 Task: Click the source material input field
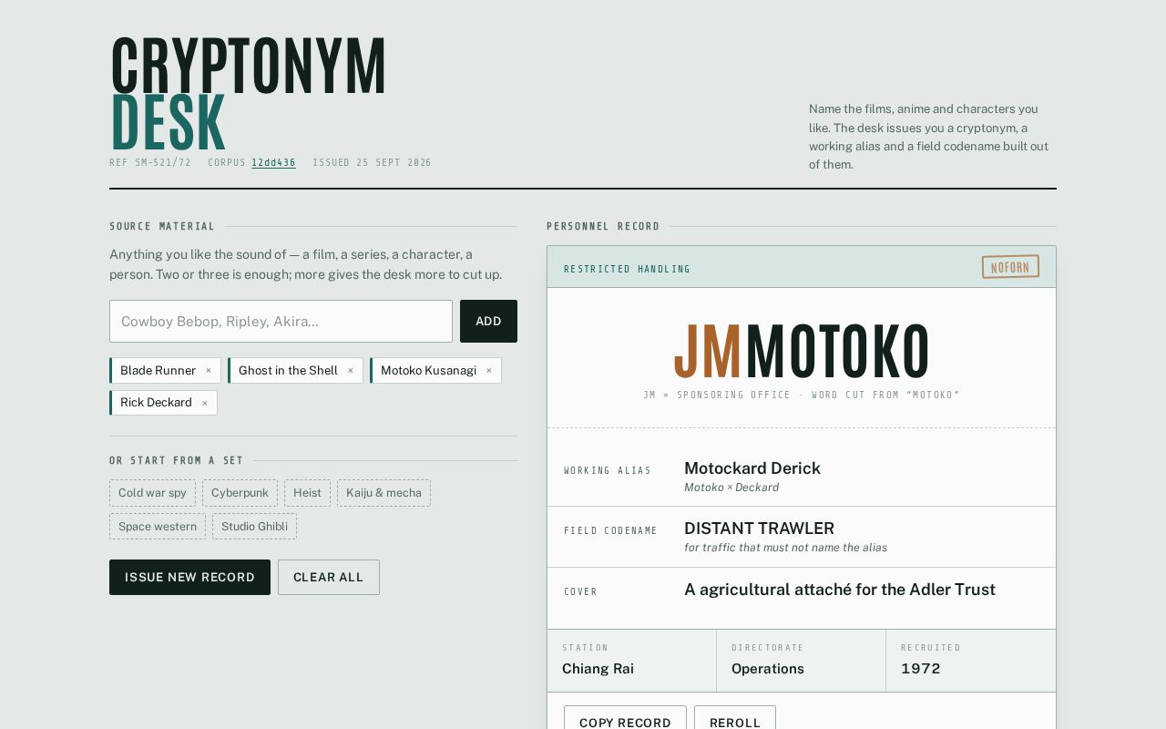[x=281, y=322]
